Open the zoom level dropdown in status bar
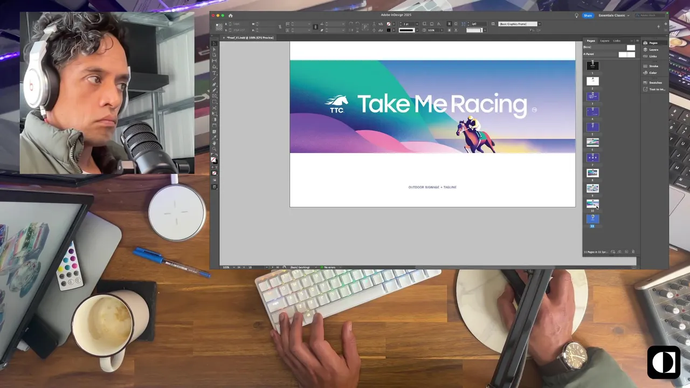690x388 pixels. click(234, 267)
